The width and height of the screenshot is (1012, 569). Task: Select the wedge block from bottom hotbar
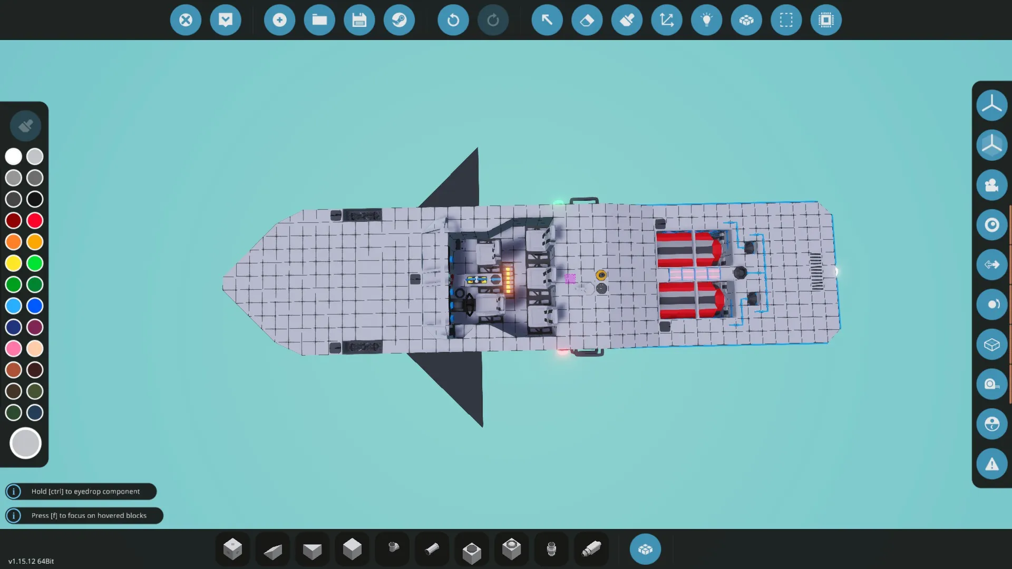pyautogui.click(x=273, y=550)
